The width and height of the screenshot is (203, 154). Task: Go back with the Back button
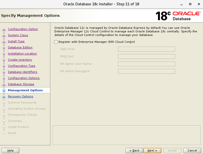[134, 150]
